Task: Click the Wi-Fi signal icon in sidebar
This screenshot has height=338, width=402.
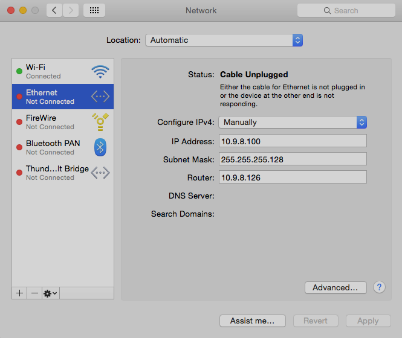Action: 100,72
